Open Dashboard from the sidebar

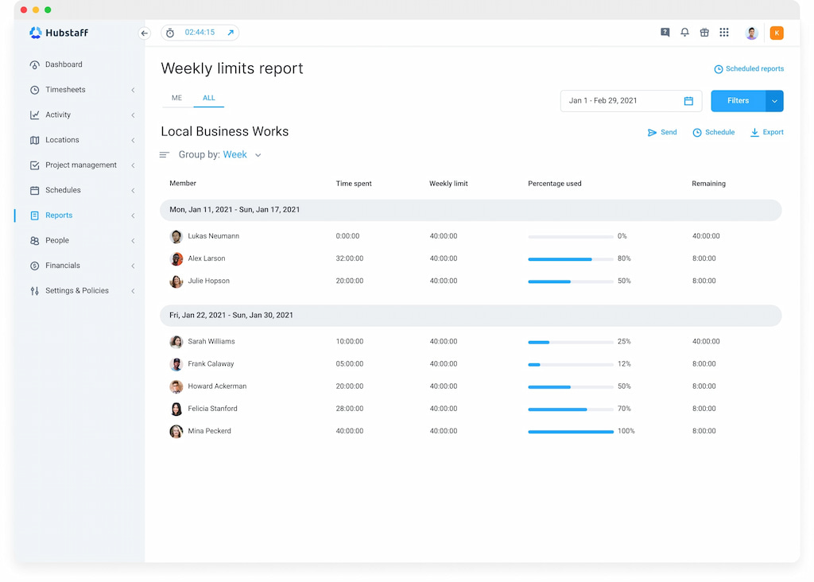click(x=64, y=64)
